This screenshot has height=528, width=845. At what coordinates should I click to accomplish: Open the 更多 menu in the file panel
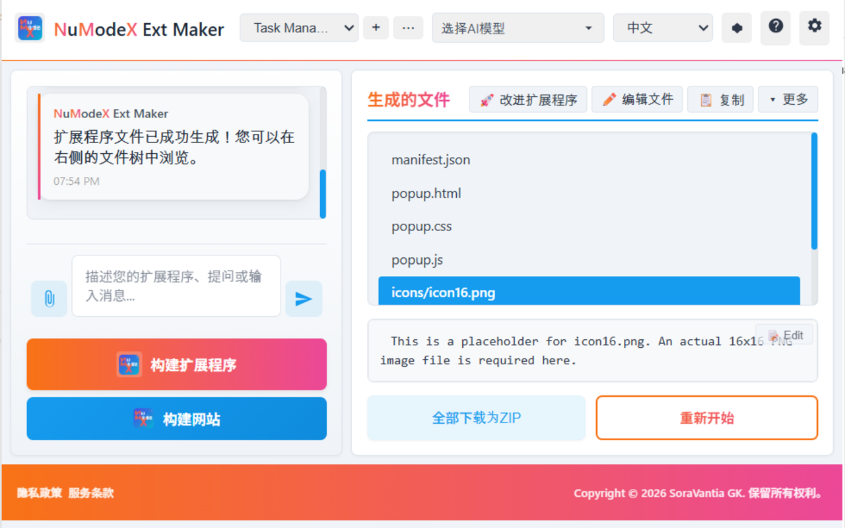[788, 99]
